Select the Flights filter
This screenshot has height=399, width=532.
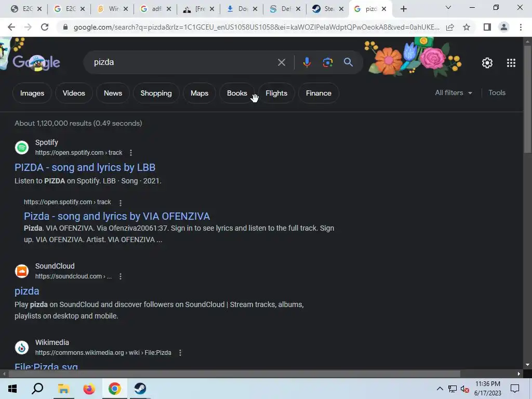pyautogui.click(x=276, y=93)
